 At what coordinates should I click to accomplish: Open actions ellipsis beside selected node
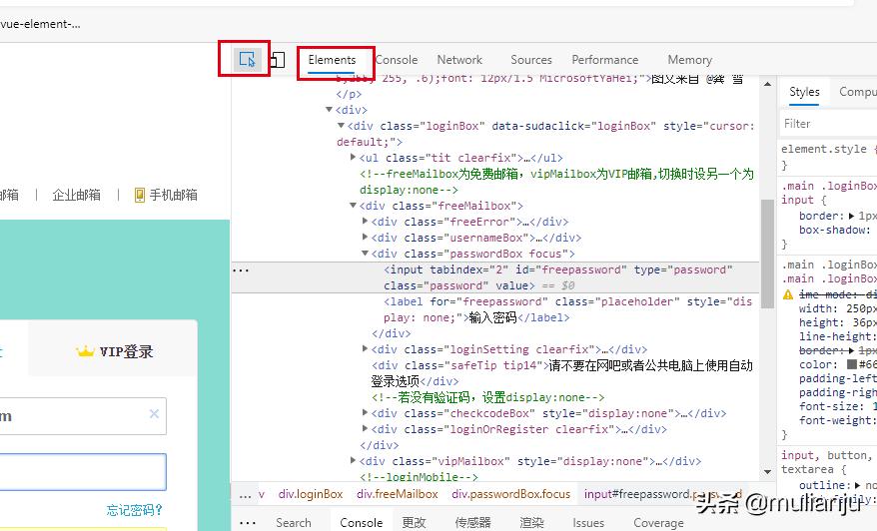[241, 269]
